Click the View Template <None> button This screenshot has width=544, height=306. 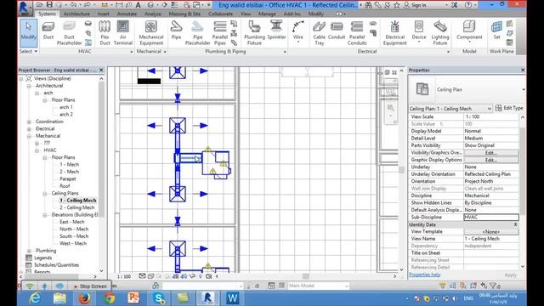pos(491,231)
